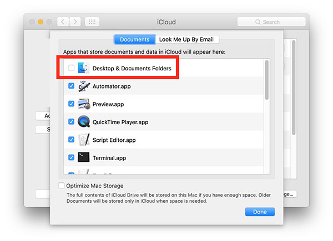This screenshot has height=241, width=333.
Task: Click the app list vertical scrollbar
Action: click(x=267, y=80)
